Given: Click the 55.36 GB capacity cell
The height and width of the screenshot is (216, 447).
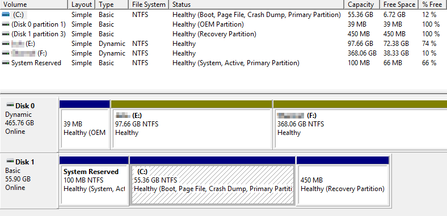Looking at the screenshot, I should click(x=361, y=15).
